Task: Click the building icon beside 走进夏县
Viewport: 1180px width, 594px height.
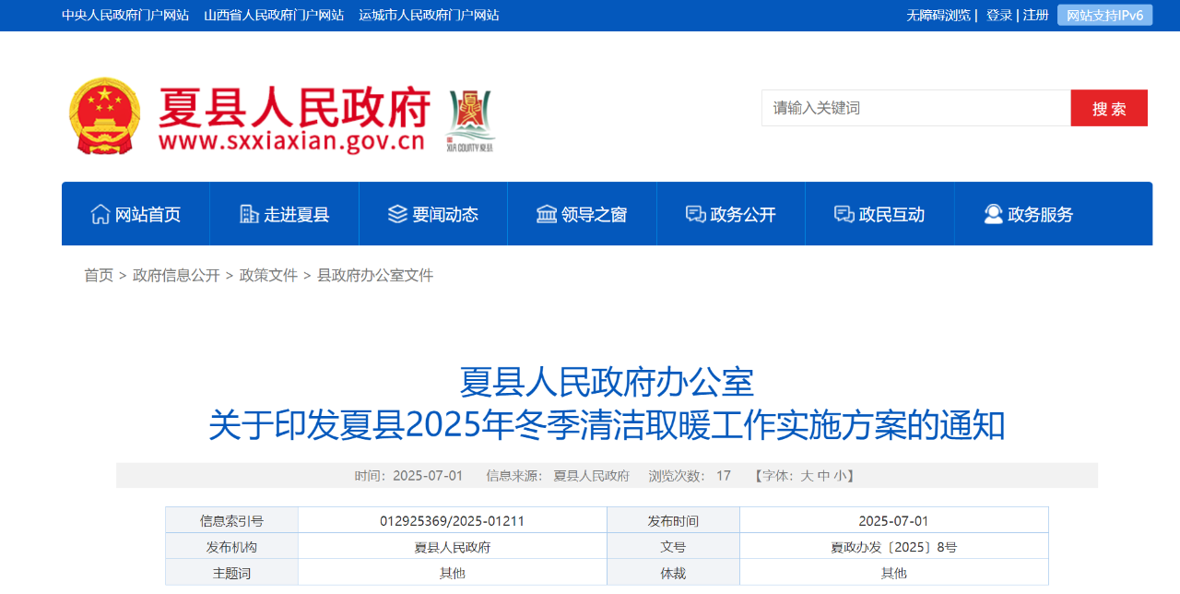Action: pos(249,214)
